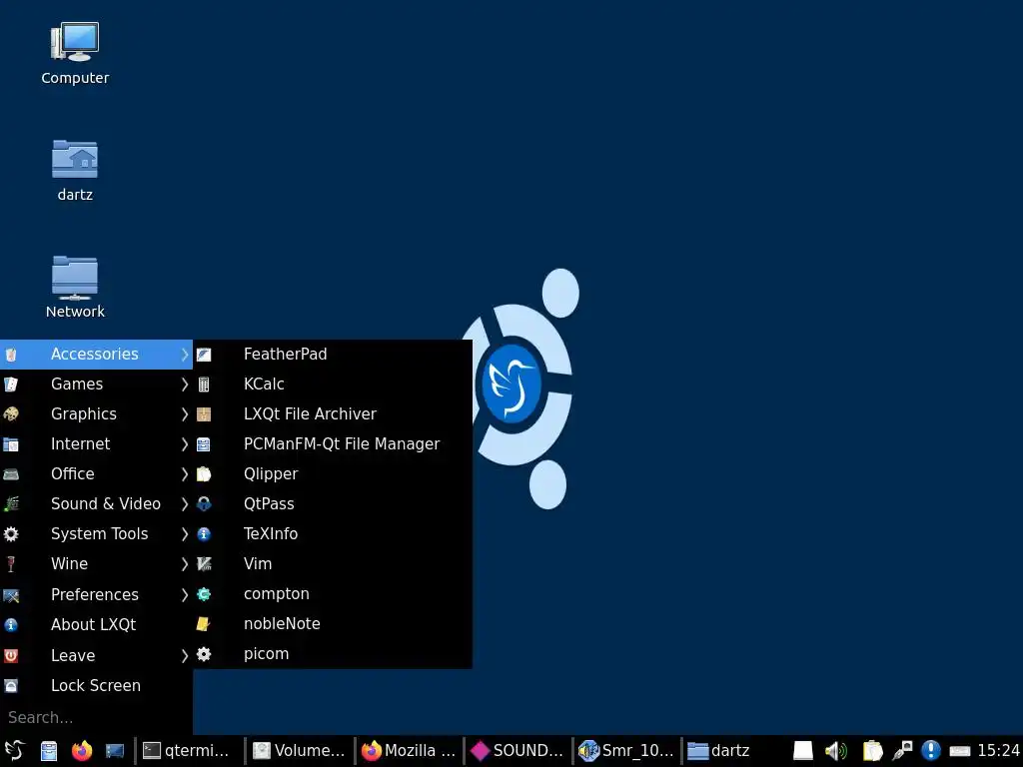Screen dimensions: 1023x767
Task: Launch file manager from the quick launch bar
Action: (49, 751)
